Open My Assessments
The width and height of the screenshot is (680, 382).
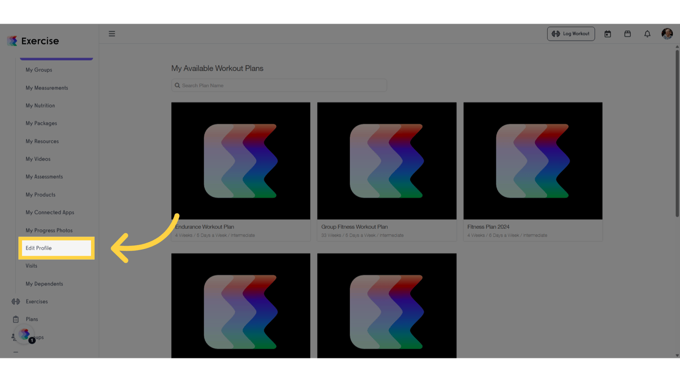(x=44, y=177)
